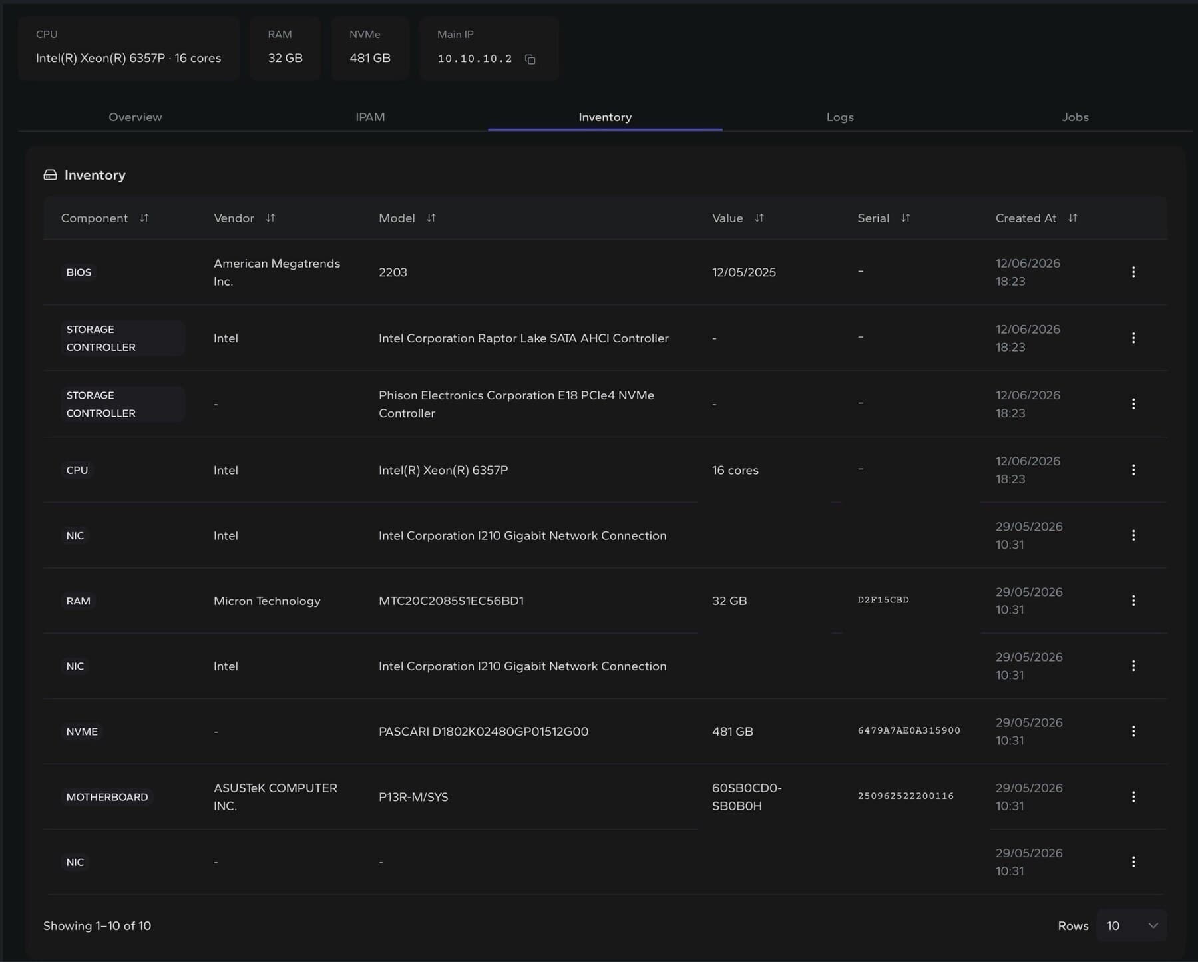Click the Inventory drive icon in heading

coord(50,175)
